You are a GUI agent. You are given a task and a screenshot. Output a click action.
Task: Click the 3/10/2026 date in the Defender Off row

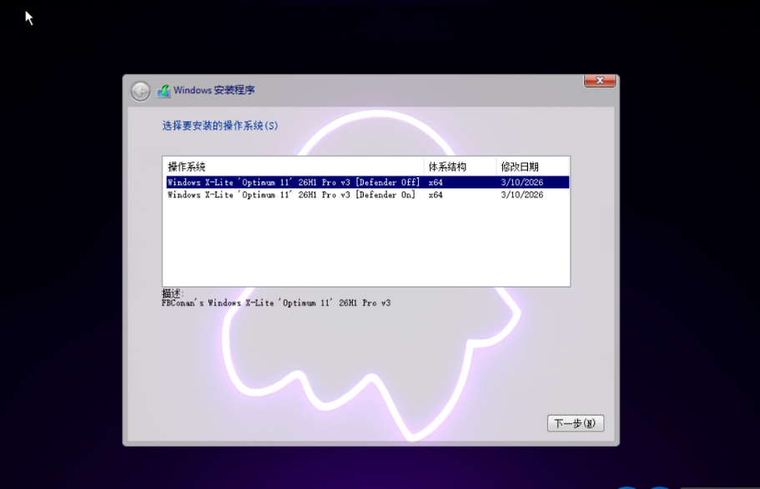point(521,182)
